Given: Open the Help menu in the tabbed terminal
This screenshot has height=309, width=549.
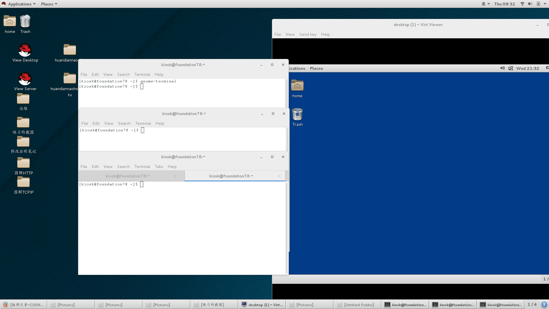Looking at the screenshot, I should point(172,167).
